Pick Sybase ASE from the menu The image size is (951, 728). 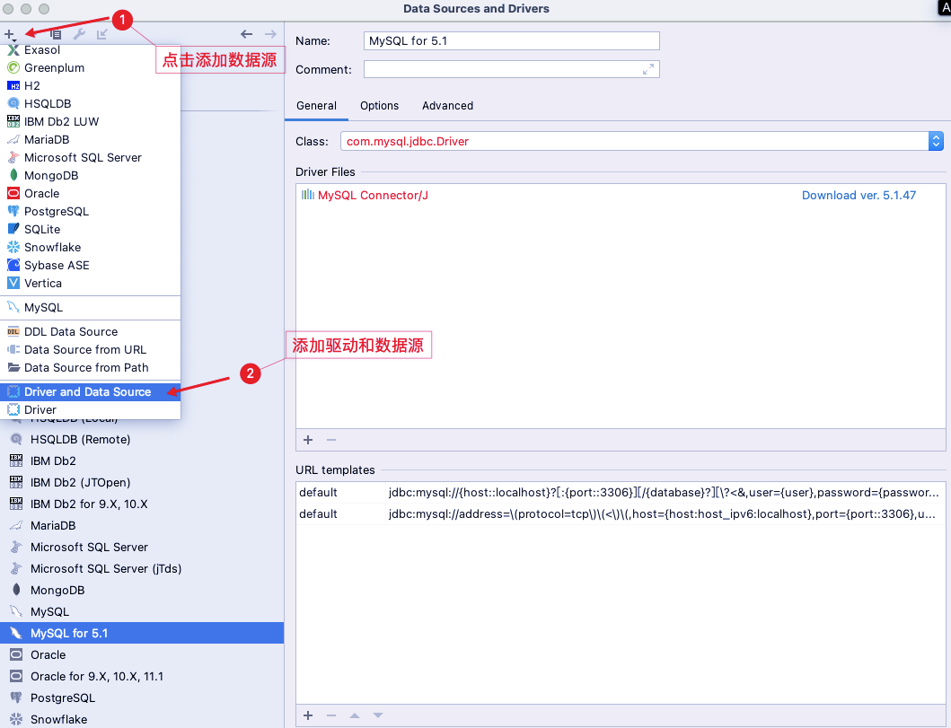coord(91,266)
